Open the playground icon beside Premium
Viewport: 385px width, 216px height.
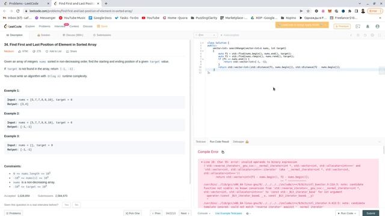point(358,26)
